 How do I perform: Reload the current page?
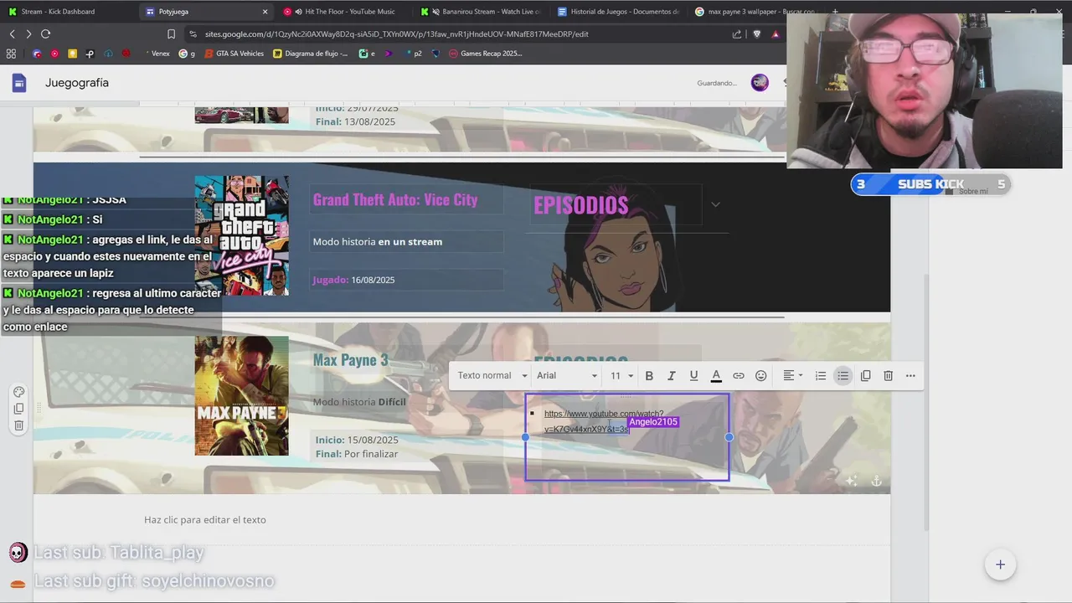(x=45, y=33)
